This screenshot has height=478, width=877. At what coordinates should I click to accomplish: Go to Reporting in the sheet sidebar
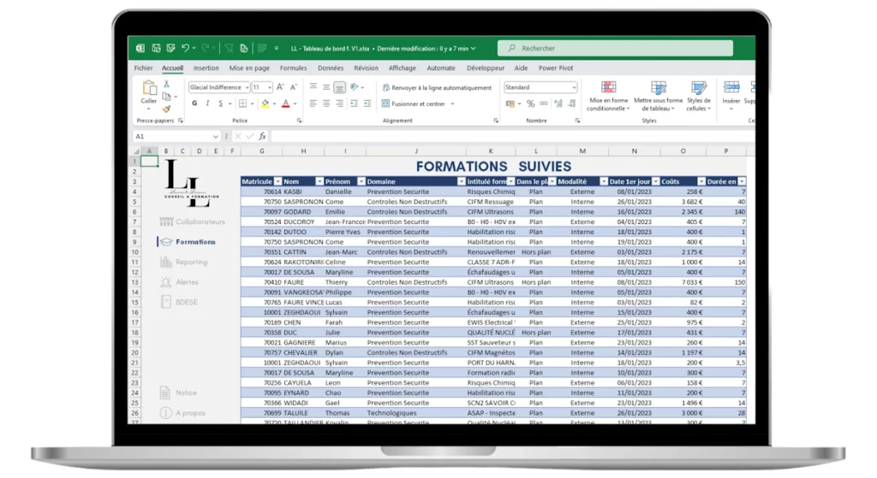(183, 262)
